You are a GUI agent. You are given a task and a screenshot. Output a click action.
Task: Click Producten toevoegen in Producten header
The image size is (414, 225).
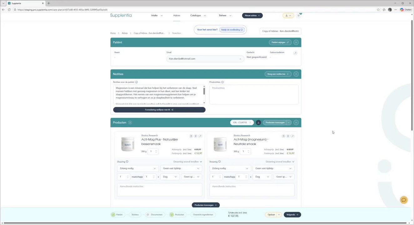click(x=275, y=122)
